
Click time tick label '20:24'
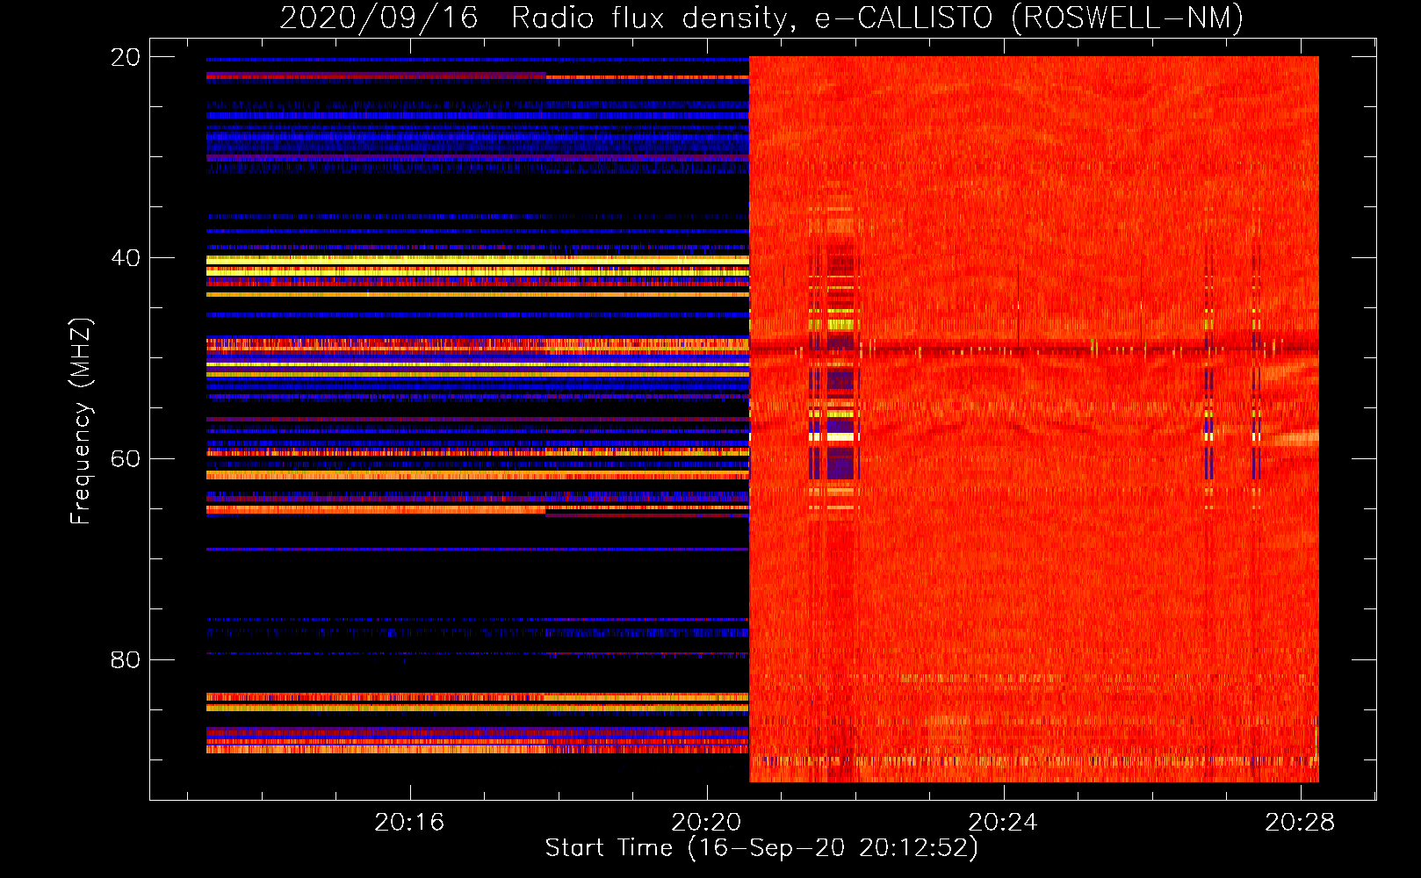[1003, 822]
